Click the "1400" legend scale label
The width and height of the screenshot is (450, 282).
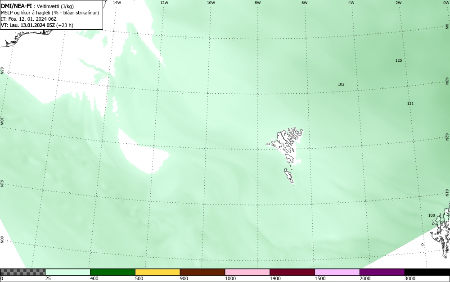click(275, 278)
